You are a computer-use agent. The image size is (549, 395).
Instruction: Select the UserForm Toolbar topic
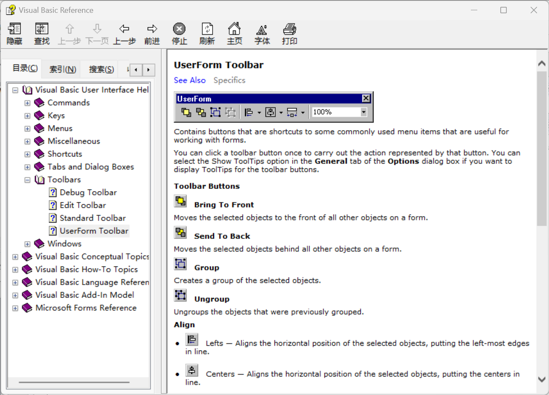94,231
